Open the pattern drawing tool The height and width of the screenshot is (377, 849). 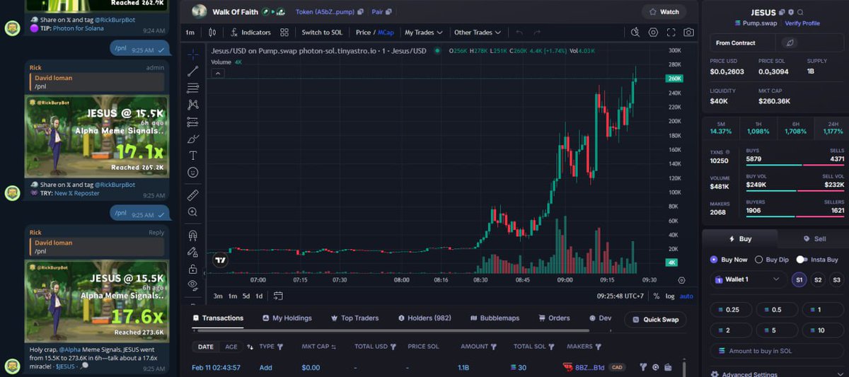coord(192,105)
